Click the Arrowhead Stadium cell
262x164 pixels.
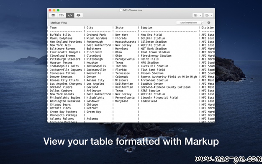click(x=154, y=80)
